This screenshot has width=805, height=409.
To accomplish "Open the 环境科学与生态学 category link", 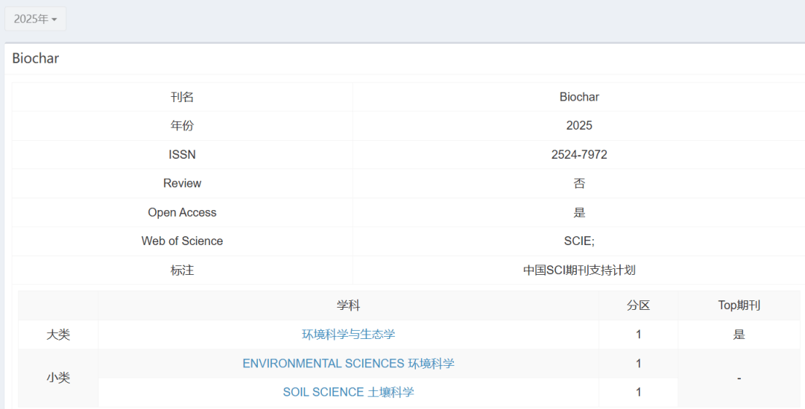I will (x=349, y=335).
